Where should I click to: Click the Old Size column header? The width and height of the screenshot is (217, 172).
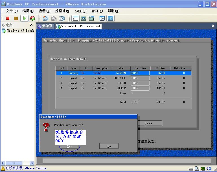pos(160,68)
